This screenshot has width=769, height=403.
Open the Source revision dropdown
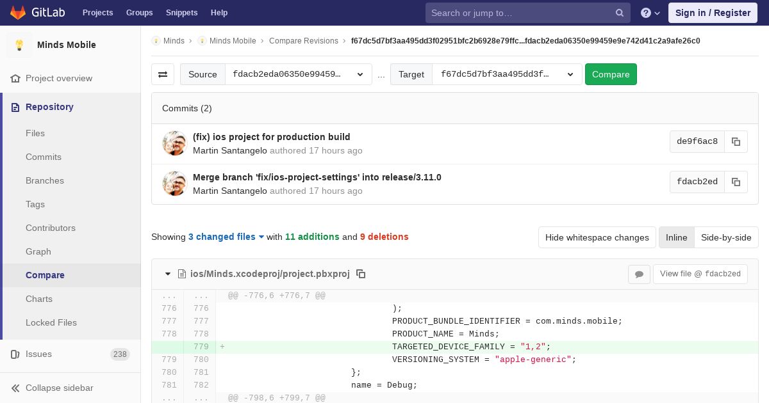[x=299, y=74]
